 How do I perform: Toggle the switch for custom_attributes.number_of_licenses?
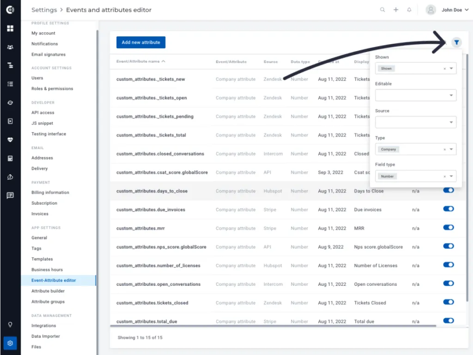(449, 265)
